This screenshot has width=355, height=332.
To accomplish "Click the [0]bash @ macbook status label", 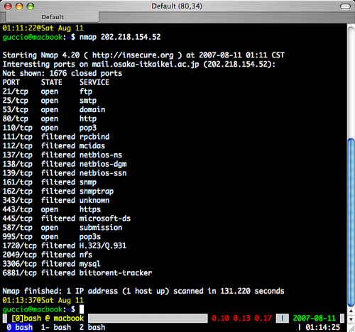I will 48,319.
